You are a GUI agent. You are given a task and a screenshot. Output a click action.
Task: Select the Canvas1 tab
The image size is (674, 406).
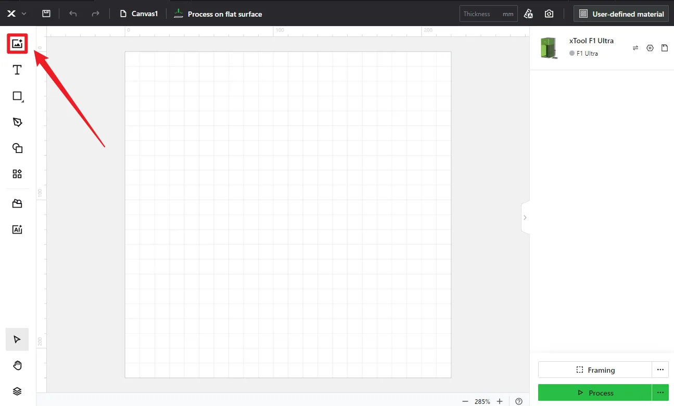pos(139,14)
